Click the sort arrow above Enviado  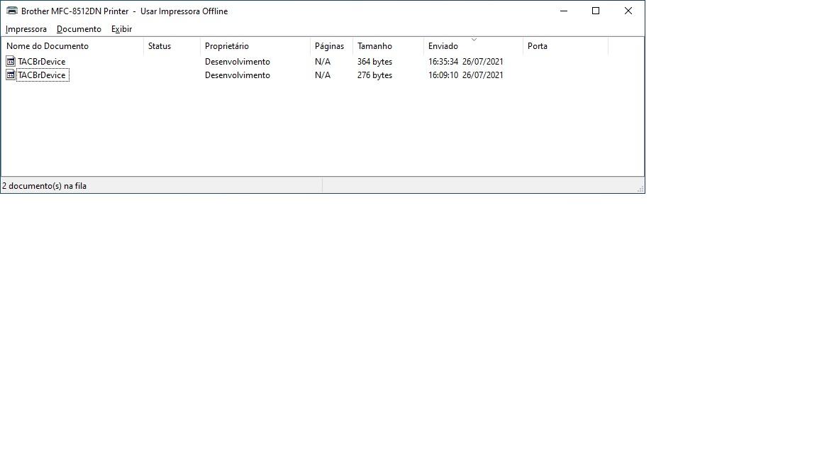point(474,40)
